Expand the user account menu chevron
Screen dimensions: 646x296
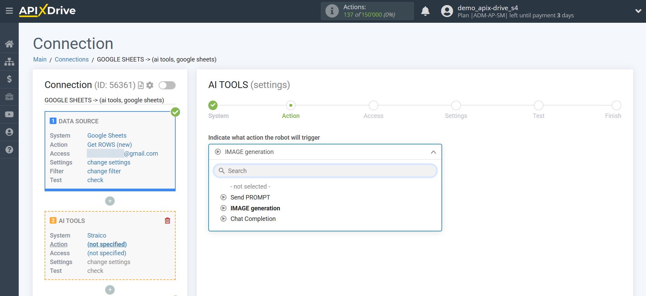[638, 11]
